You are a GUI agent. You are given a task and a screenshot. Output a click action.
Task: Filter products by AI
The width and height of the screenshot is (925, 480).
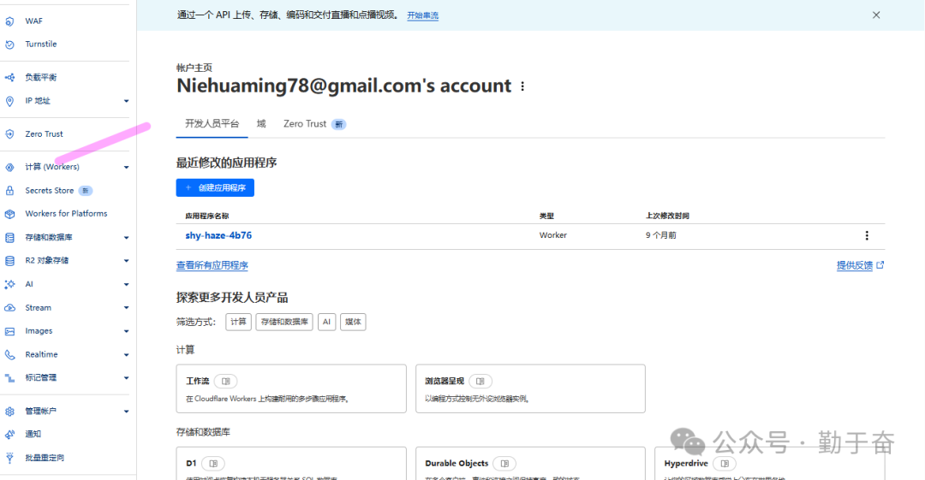pyautogui.click(x=326, y=322)
